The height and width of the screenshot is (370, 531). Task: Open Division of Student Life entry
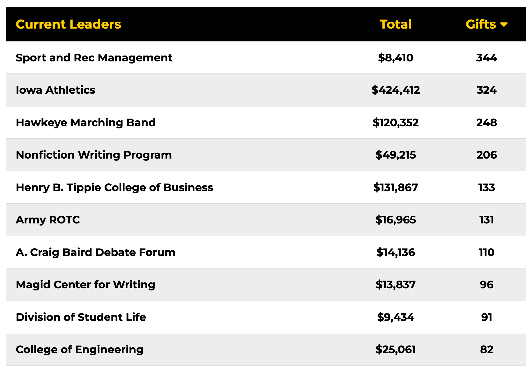pos(266,317)
